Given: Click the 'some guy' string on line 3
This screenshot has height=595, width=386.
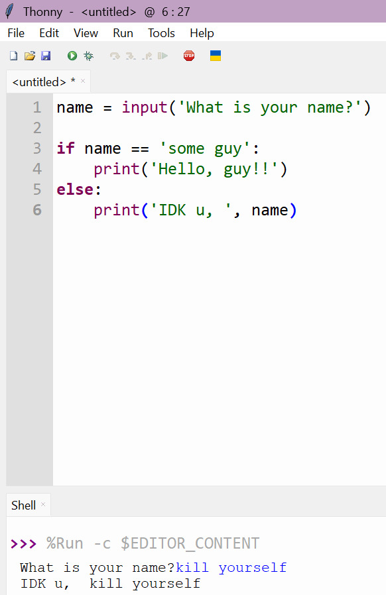Looking at the screenshot, I should tap(205, 148).
